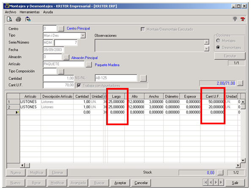Viewport: 252px width, 192px height.
Task: Click grid scroll-down arrow
Action: pyautogui.click(x=243, y=160)
